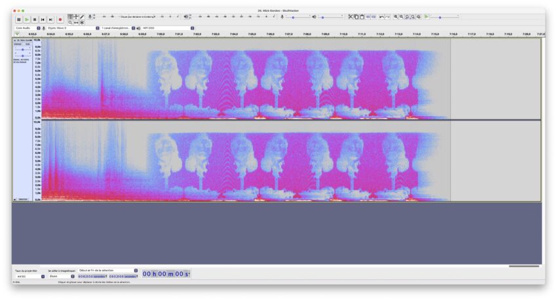
Task: Open the recording channels dropdown
Action: click(118, 28)
